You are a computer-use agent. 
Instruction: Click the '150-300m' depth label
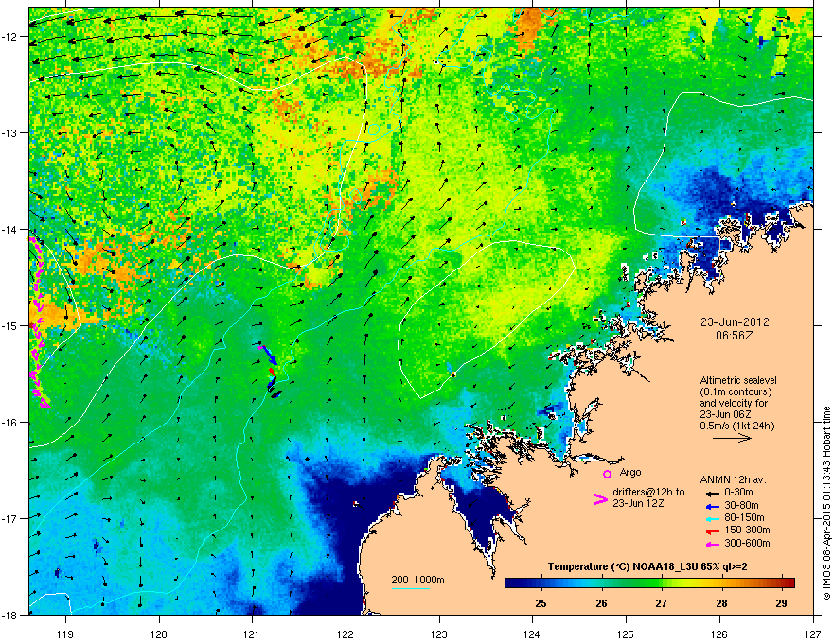click(747, 530)
